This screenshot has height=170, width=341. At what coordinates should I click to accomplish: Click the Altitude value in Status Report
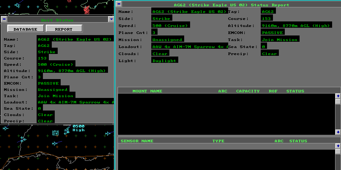(296, 25)
